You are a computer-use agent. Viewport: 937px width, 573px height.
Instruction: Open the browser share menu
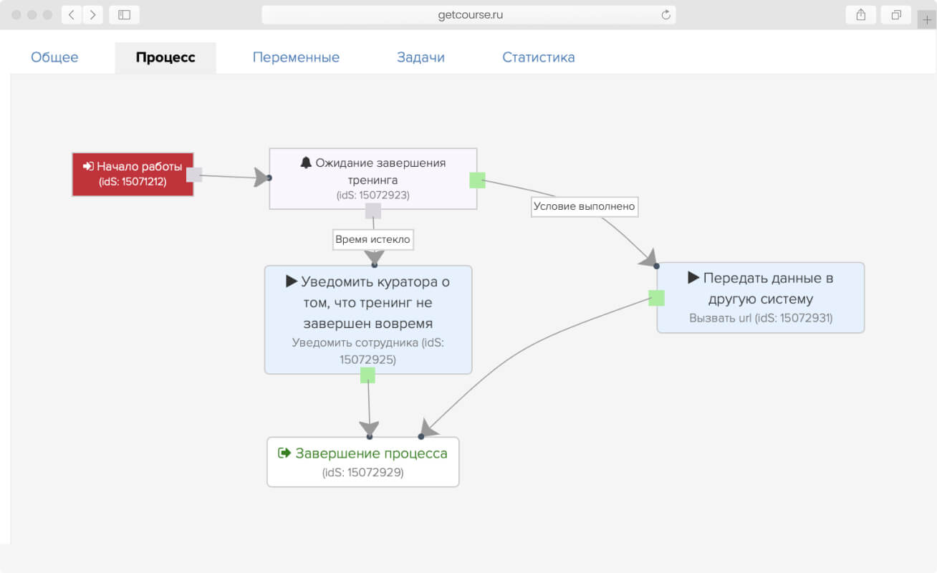point(861,14)
